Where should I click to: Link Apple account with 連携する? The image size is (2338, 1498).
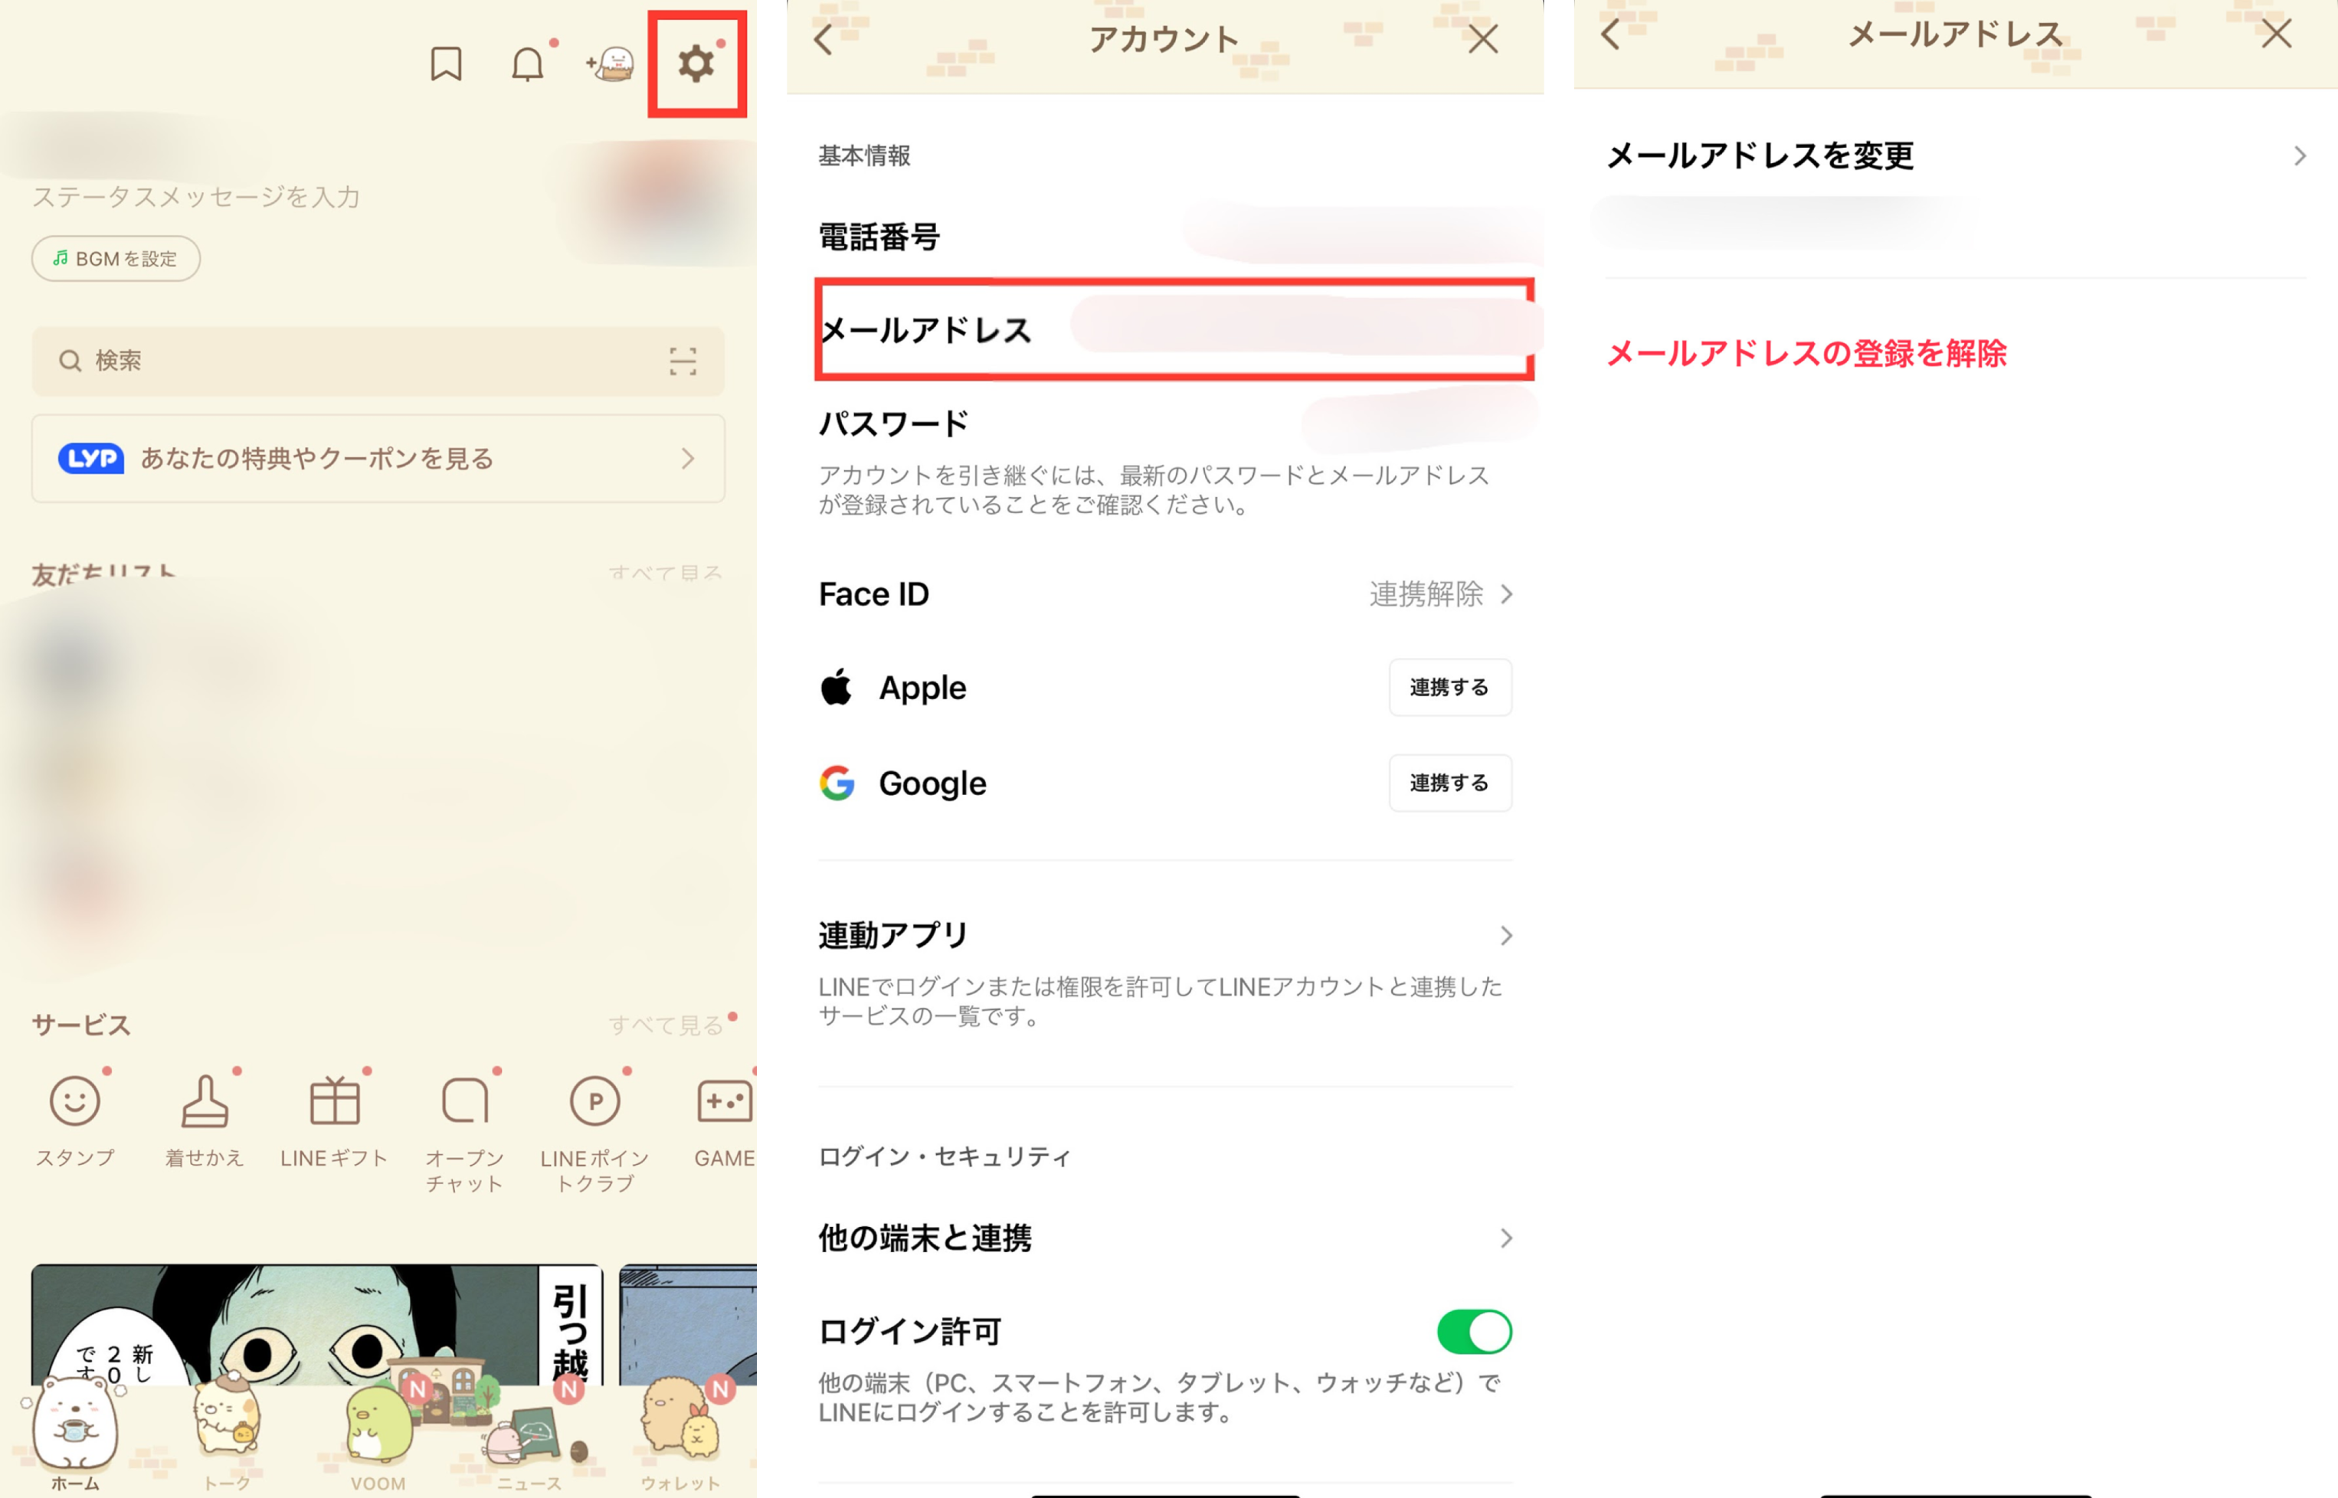pos(1449,688)
